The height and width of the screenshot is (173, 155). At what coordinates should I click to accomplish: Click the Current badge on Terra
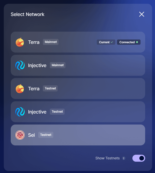106,42
